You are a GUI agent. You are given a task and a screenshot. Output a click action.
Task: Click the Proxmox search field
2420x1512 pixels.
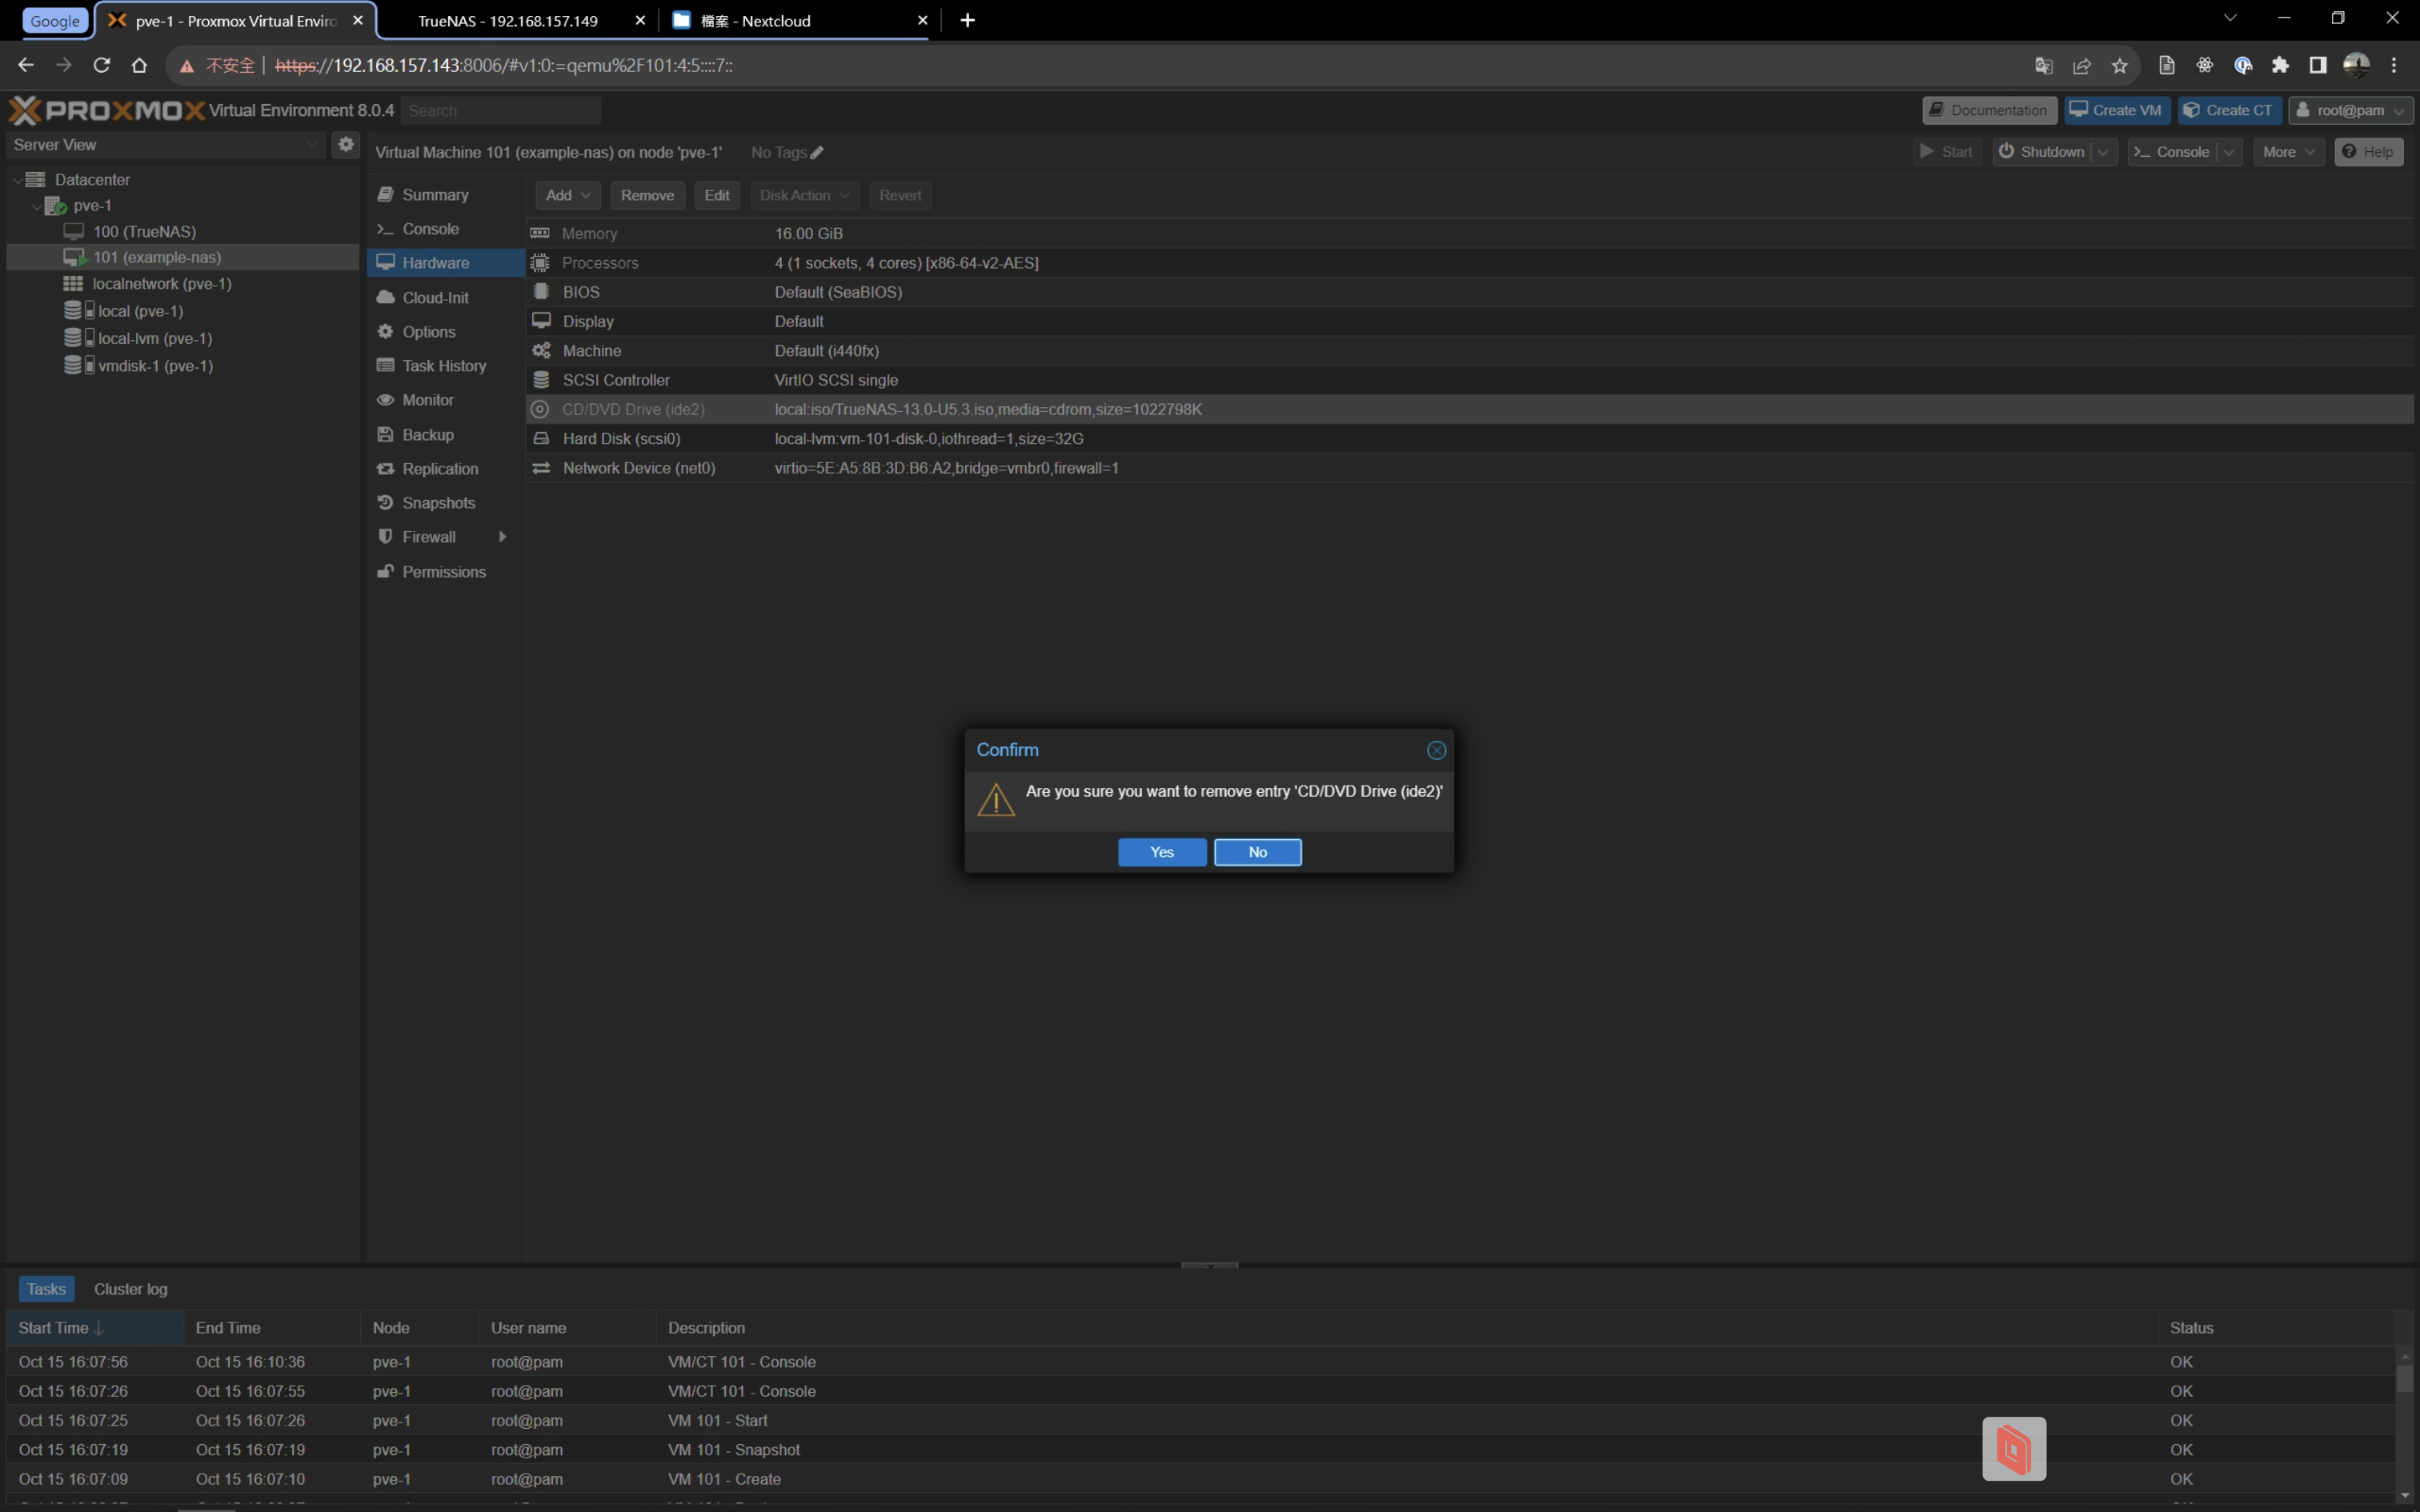pyautogui.click(x=500, y=111)
